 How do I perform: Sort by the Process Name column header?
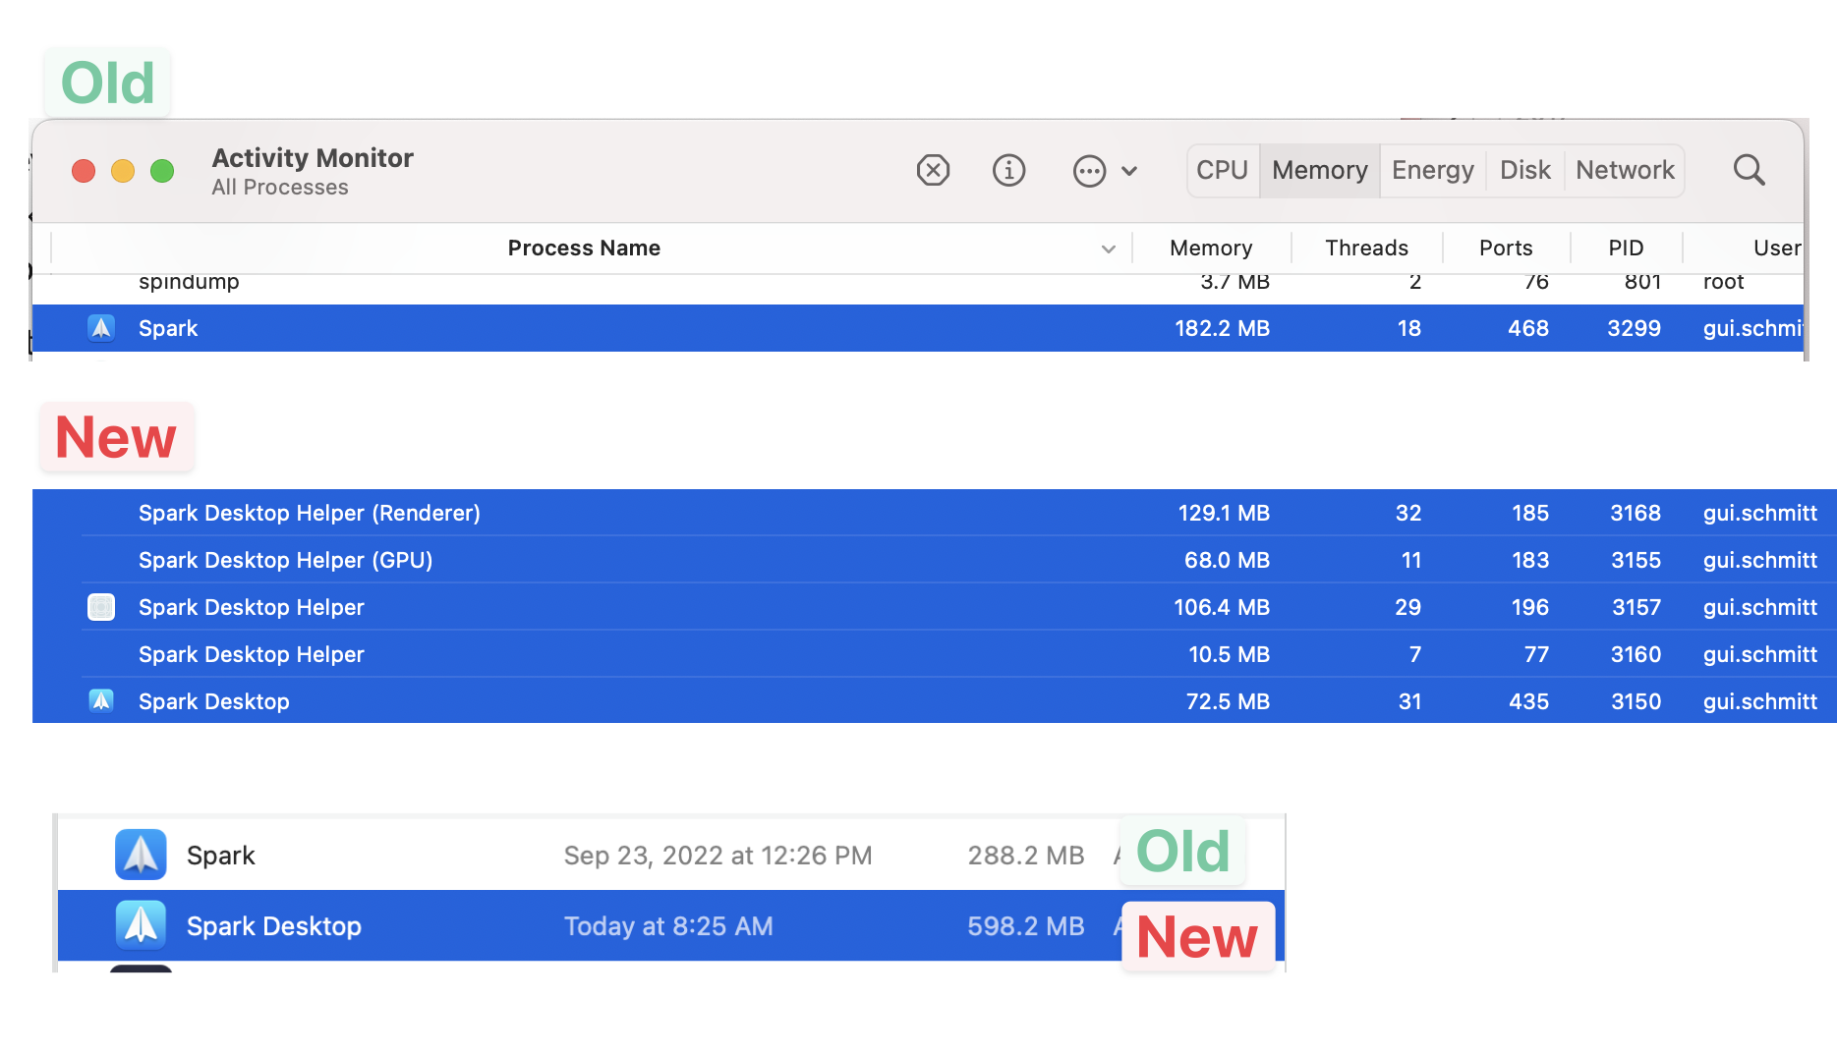[x=584, y=248]
